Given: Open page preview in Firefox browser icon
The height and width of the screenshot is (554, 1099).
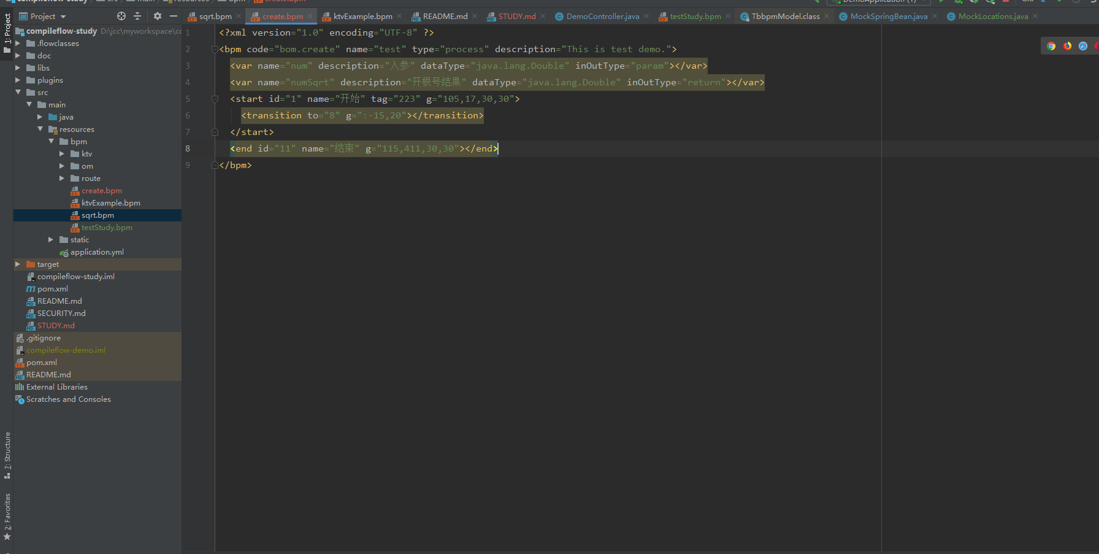Looking at the screenshot, I should tap(1067, 46).
